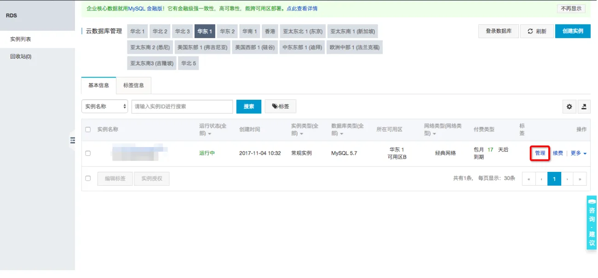
Task: Select the 华东 2 region
Action: [x=227, y=31]
